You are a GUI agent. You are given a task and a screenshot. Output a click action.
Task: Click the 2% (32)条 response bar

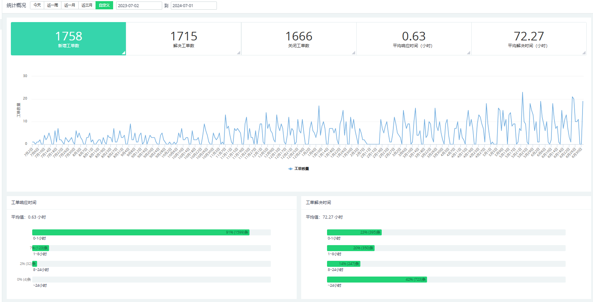pos(34,264)
